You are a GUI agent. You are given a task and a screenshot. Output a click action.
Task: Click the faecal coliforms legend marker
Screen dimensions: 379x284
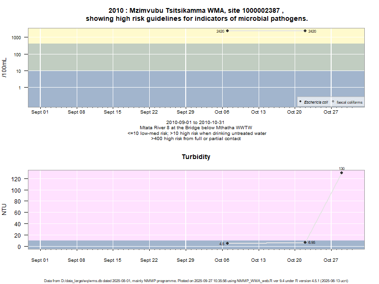click(x=333, y=102)
